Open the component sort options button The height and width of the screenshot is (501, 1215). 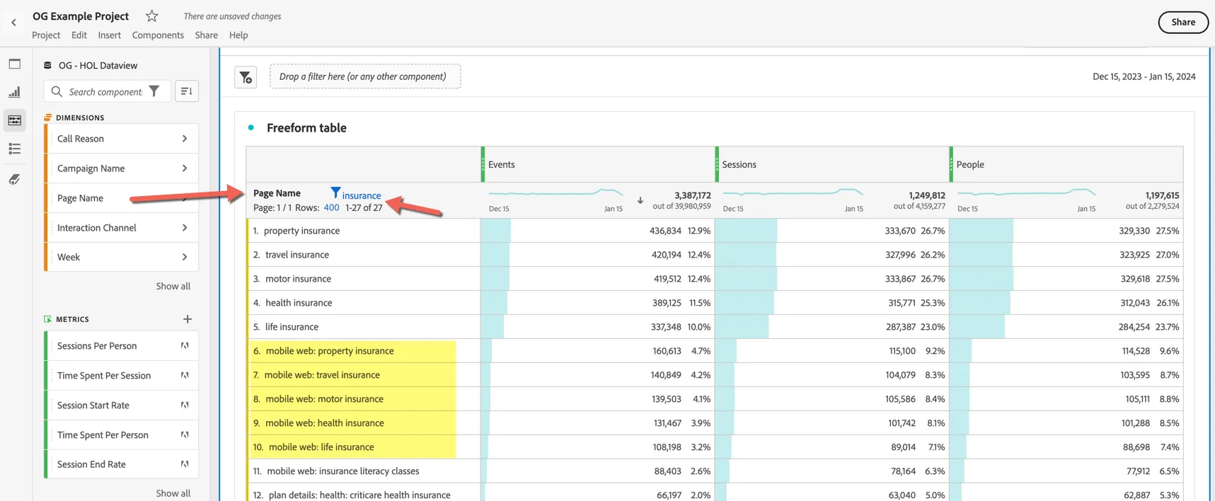(187, 91)
